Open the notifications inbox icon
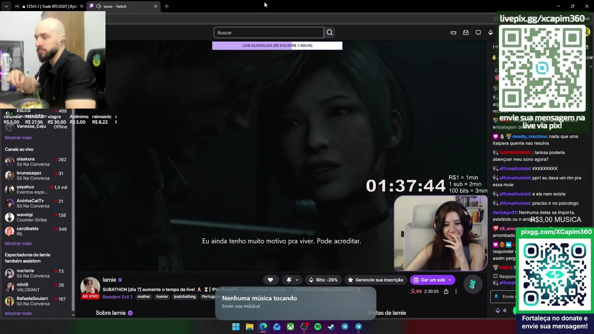The image size is (594, 334). [466, 32]
